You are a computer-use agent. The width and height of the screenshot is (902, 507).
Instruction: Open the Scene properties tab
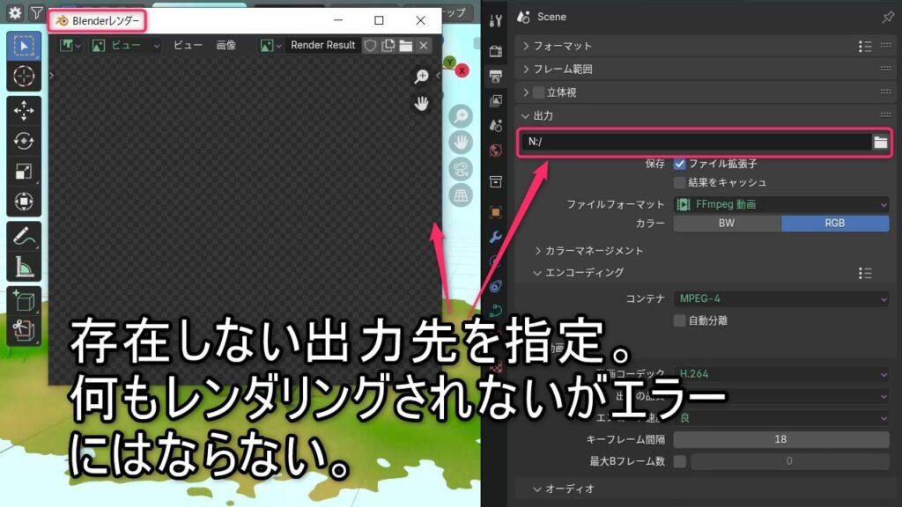point(495,125)
